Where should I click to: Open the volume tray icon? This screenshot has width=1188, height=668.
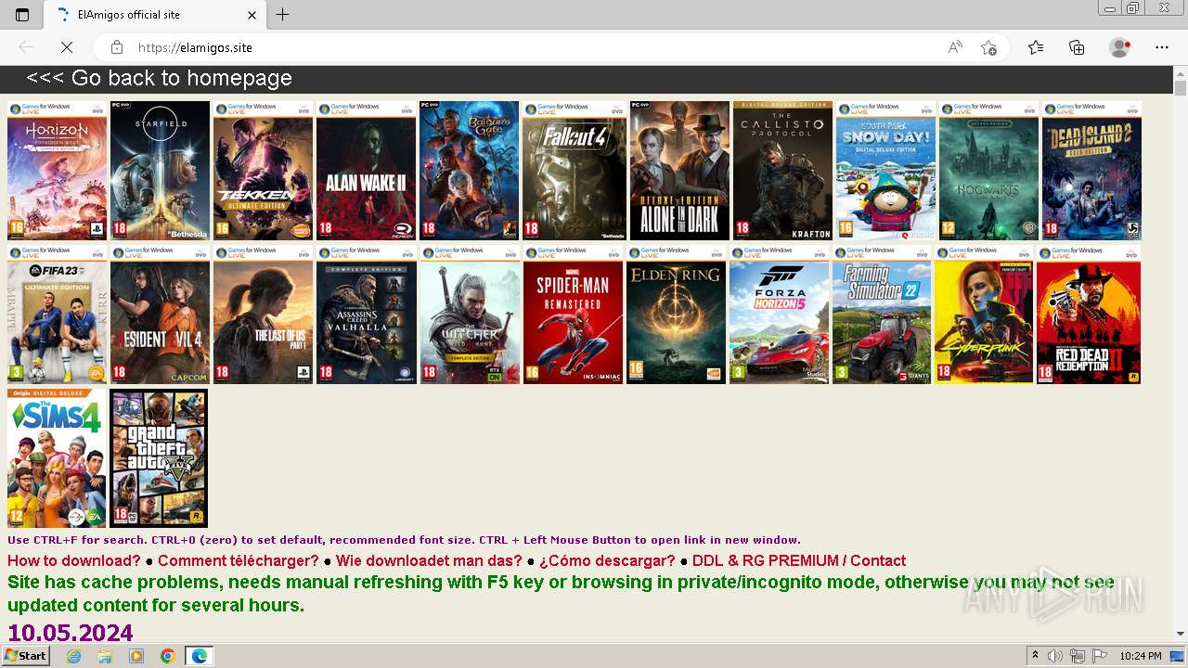1056,656
